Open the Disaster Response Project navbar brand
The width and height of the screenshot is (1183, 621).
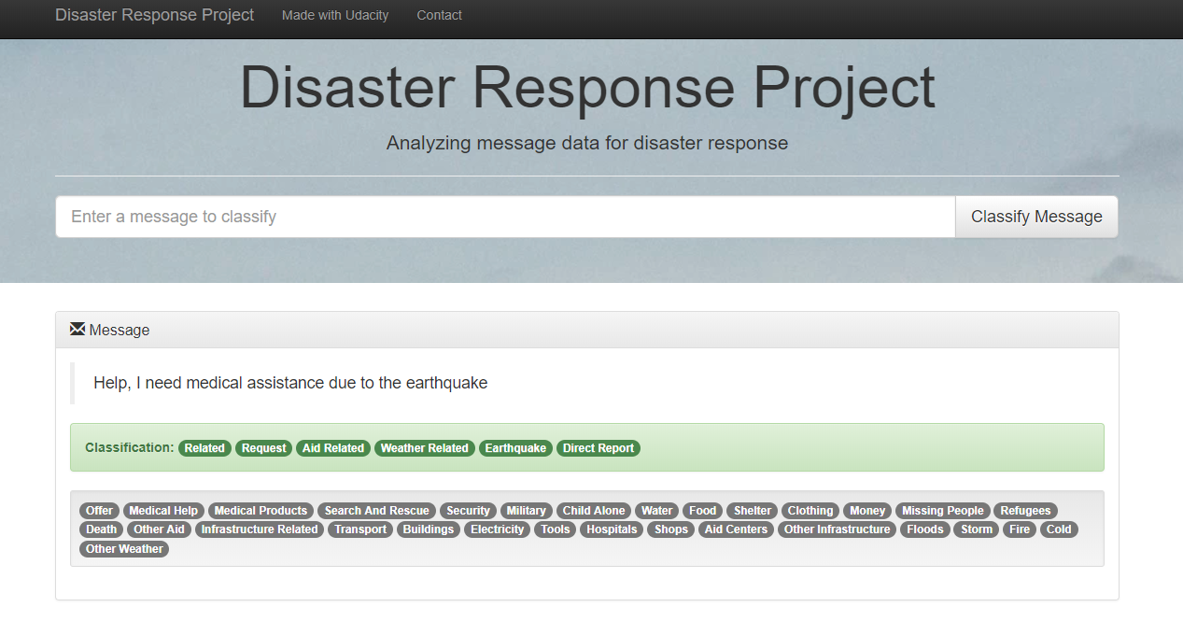pos(154,15)
